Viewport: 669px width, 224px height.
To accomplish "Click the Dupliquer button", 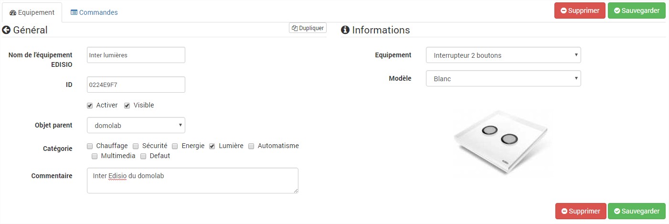I will click(308, 28).
